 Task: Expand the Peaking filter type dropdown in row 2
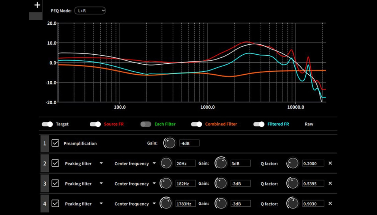point(101,163)
